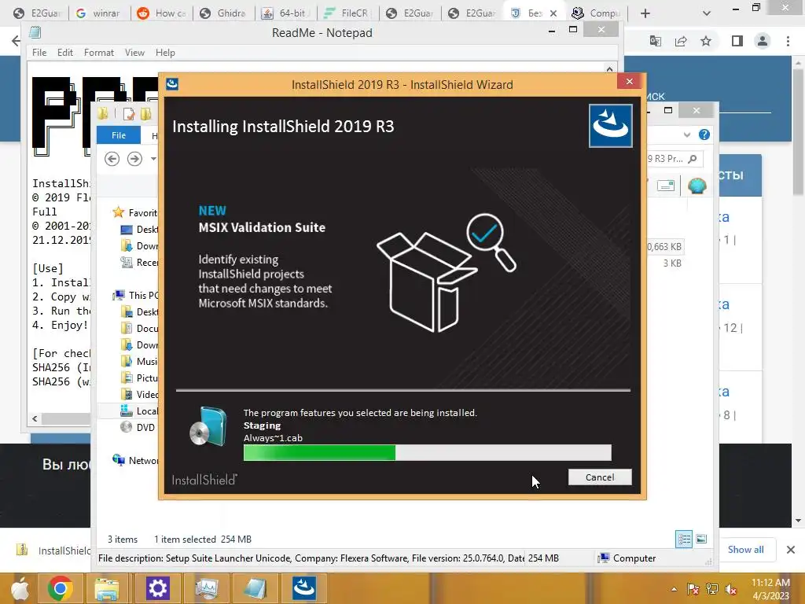Click the Chrome translate page icon
Screen dimensions: 805x604
pos(656,41)
